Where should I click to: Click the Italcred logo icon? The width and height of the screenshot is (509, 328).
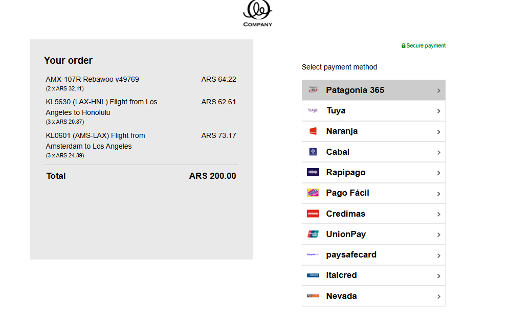coord(313,275)
